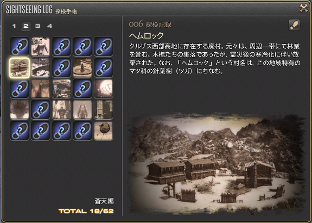312x223 pixels.
Task: Open the floating rock sphere entry in bottom row
Action: [104, 131]
